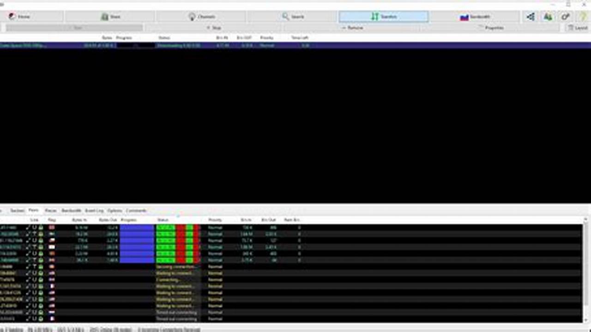This screenshot has width=591, height=332.
Task: Toggle the lock icon on the first peer row
Action: pos(40,227)
